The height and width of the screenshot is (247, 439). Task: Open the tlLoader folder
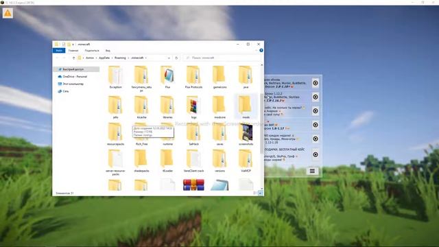pyautogui.click(x=167, y=161)
